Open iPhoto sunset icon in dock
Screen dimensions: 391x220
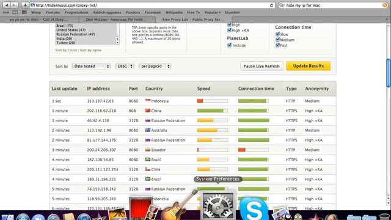point(117,214)
